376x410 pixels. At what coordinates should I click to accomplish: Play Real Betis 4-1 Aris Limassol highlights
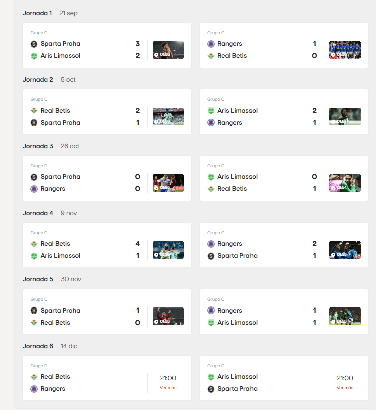click(168, 250)
